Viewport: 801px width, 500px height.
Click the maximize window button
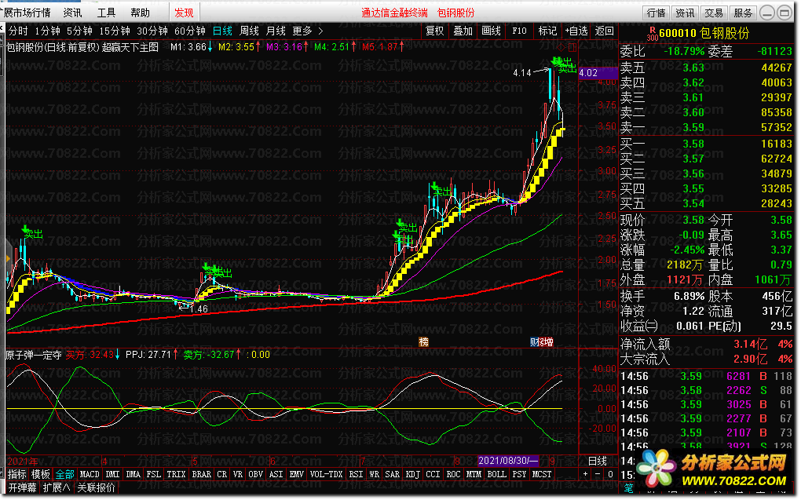(785, 13)
